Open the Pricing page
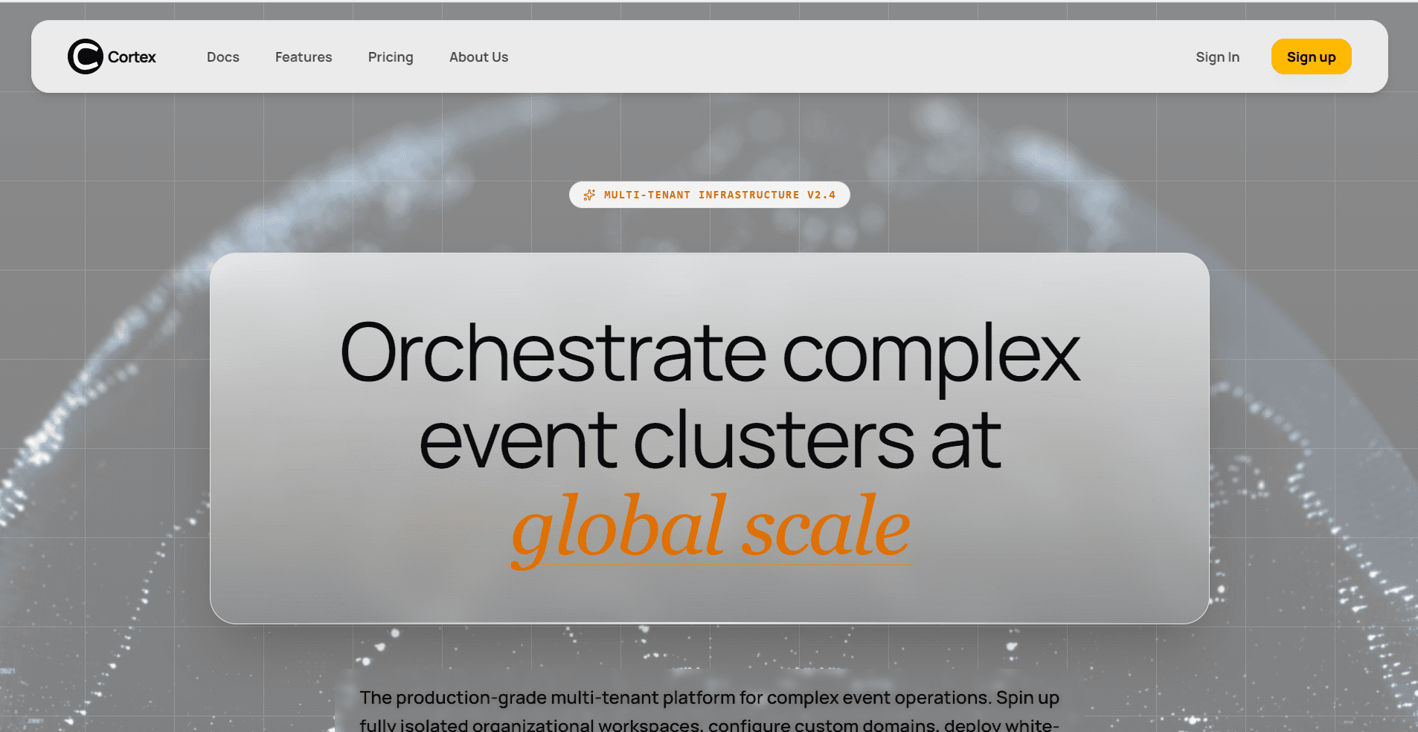The image size is (1418, 732). click(x=391, y=57)
